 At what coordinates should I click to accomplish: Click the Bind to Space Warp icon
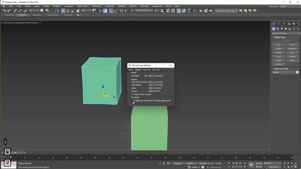click(x=25, y=11)
